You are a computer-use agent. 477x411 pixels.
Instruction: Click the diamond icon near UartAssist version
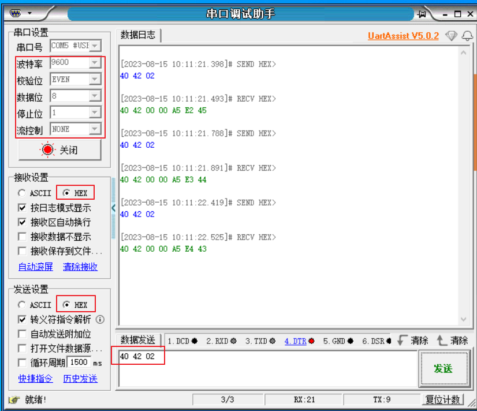451,36
